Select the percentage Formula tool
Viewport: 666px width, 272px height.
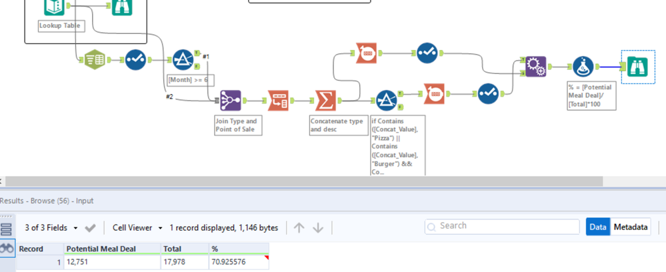[583, 67]
